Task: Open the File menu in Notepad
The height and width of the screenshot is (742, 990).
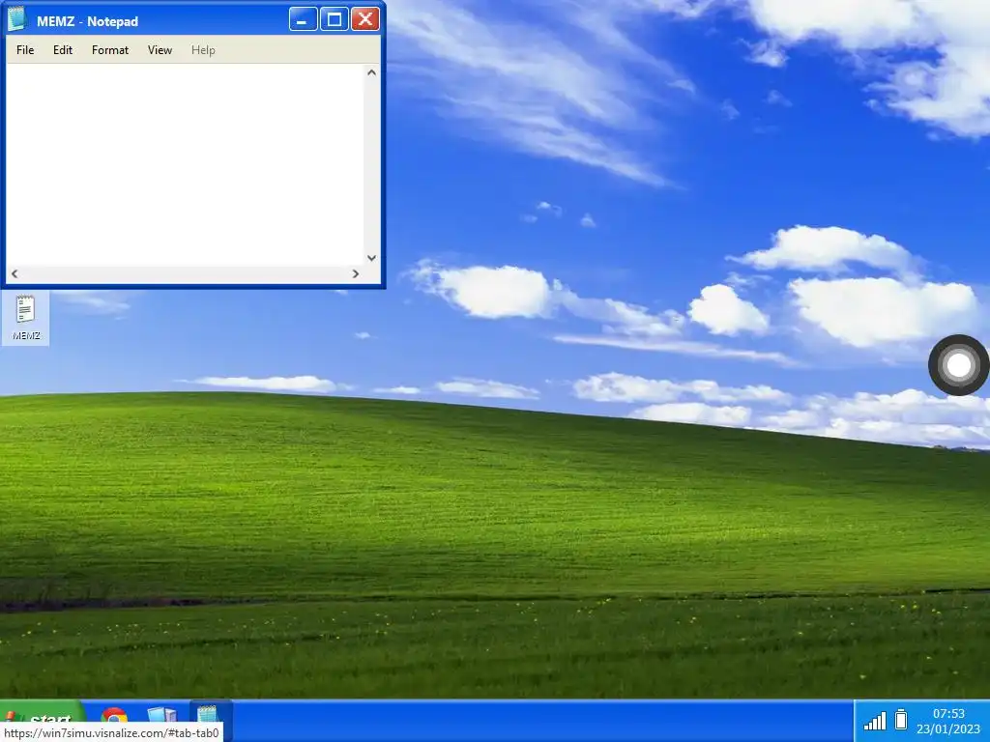Action: 25,50
